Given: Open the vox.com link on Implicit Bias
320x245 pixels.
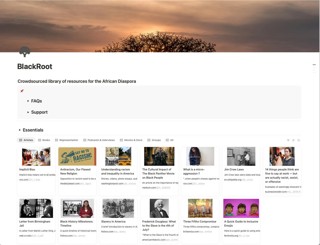Looking at the screenshot, I should click(30, 180).
